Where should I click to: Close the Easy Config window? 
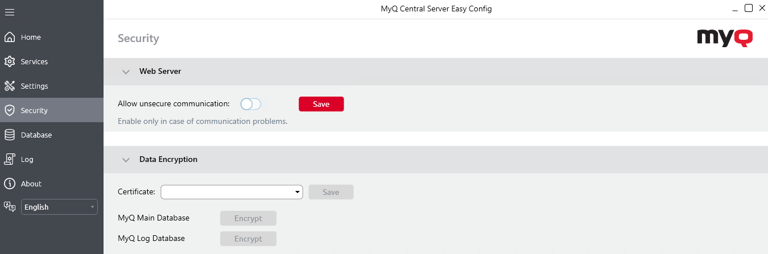[762, 8]
